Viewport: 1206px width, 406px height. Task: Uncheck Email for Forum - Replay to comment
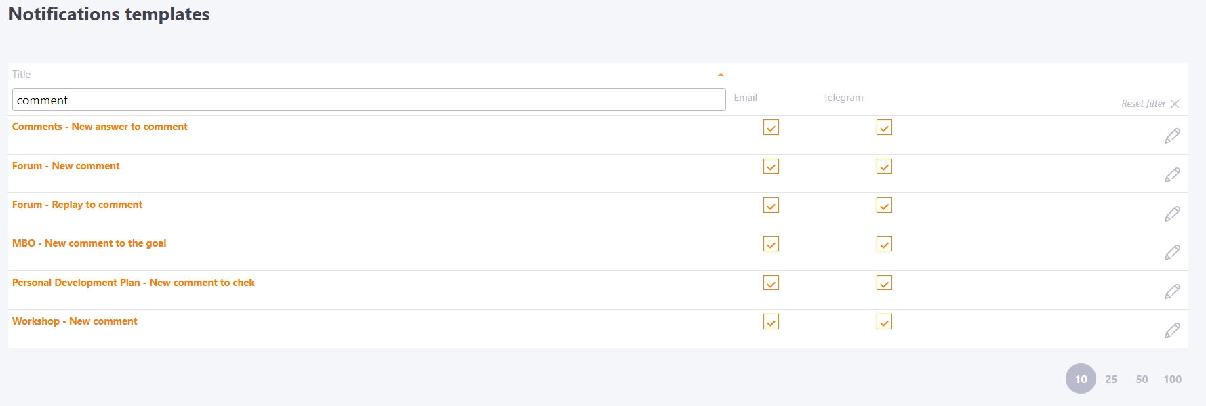coord(771,205)
